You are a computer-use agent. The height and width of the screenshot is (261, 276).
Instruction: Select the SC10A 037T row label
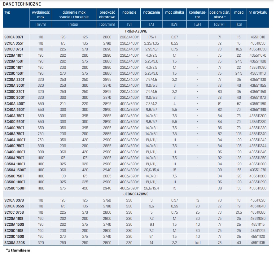pyautogui.click(x=14, y=37)
